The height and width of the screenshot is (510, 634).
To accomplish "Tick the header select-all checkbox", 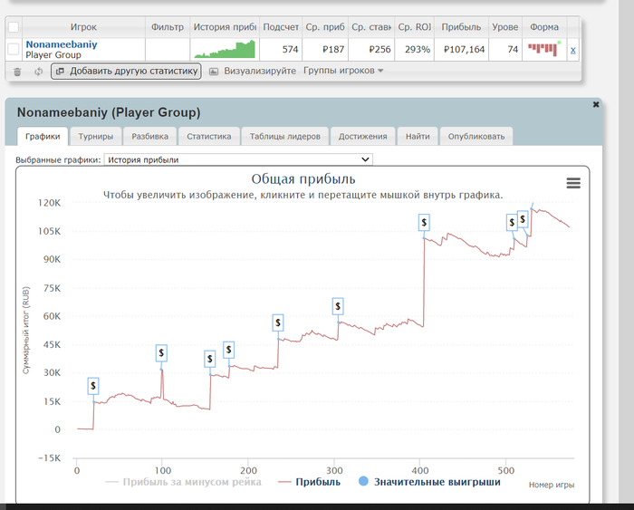I will point(13,27).
